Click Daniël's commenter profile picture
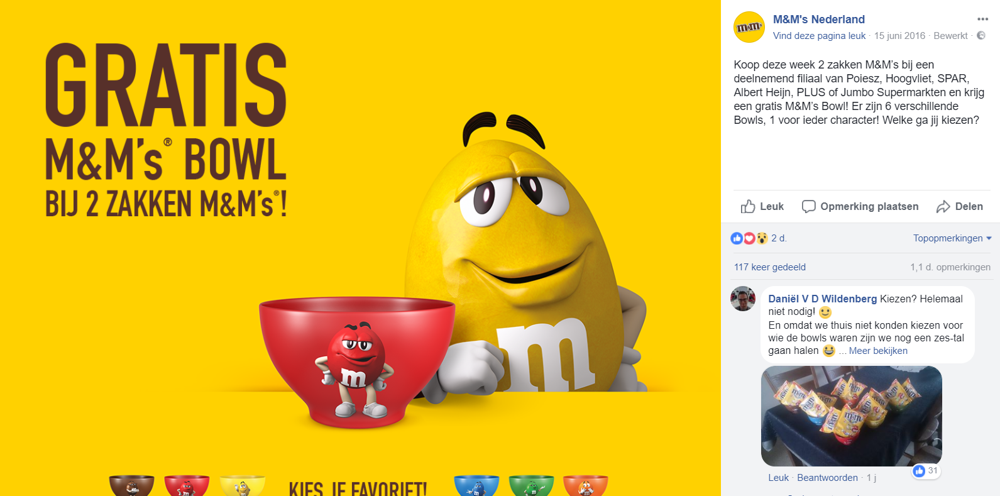 (742, 299)
